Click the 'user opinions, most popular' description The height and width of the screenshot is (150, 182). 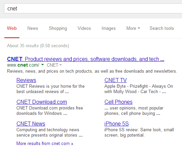tap(134, 110)
